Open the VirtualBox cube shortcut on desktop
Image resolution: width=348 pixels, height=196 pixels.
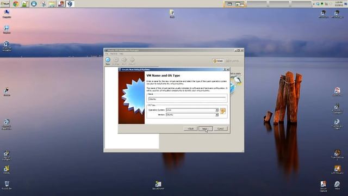point(7,46)
